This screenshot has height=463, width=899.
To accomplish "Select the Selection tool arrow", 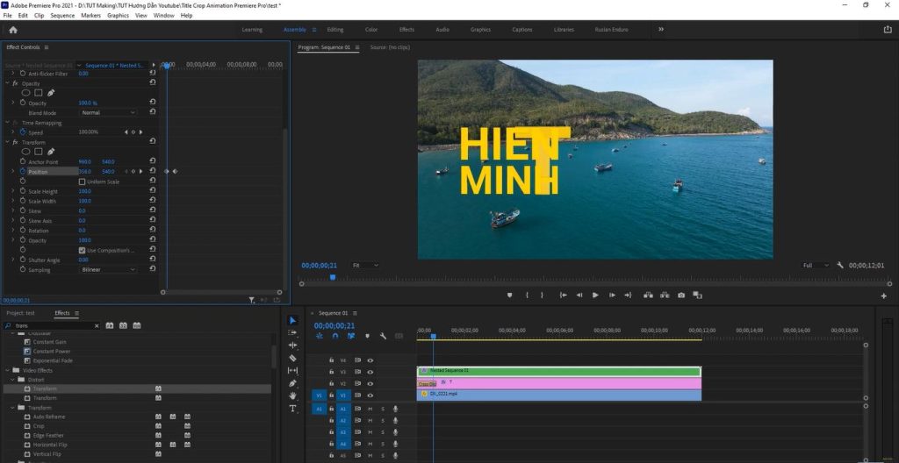I will (x=293, y=320).
